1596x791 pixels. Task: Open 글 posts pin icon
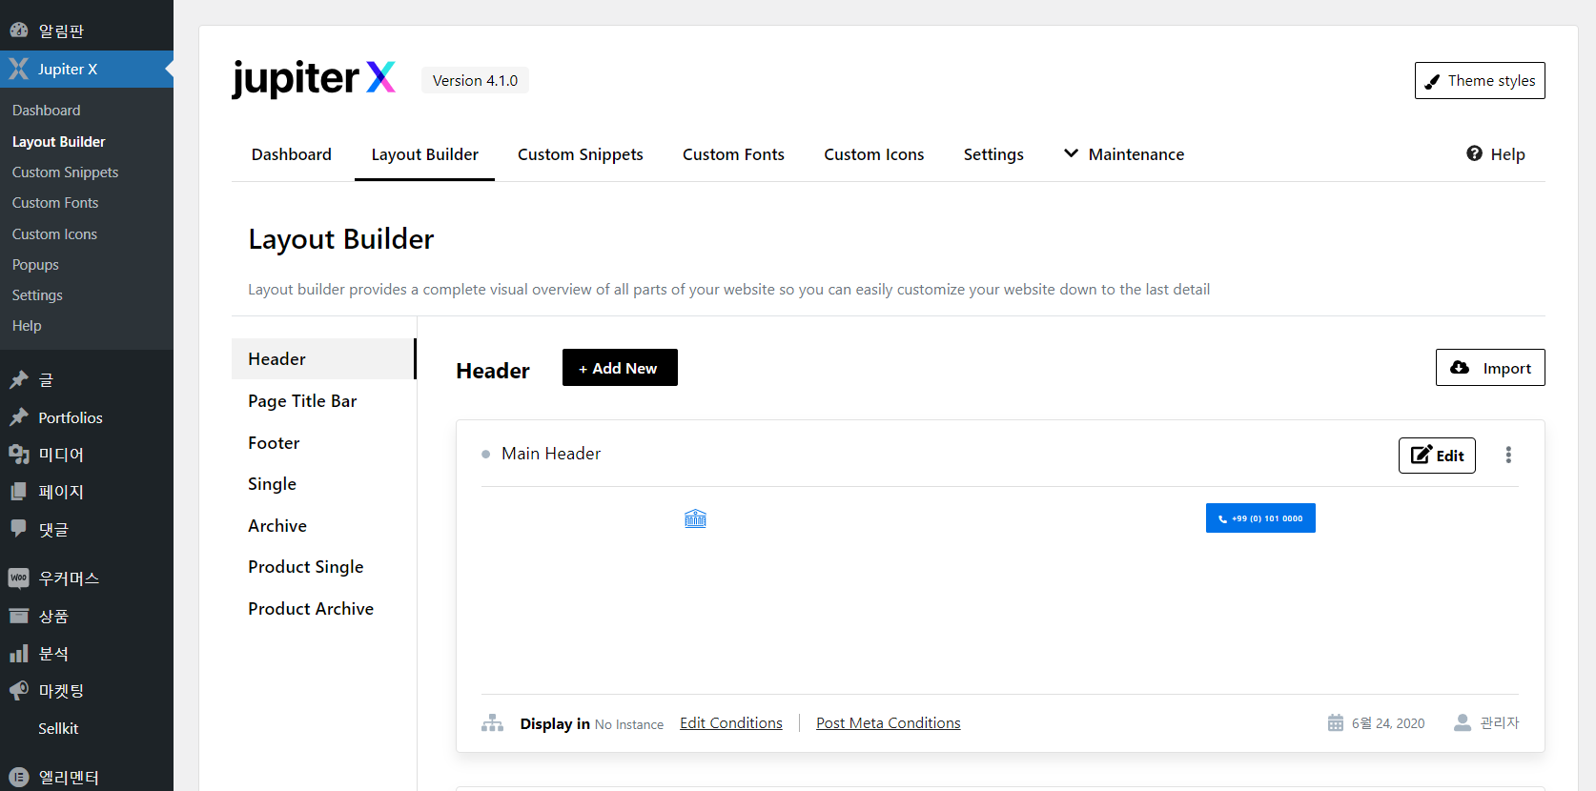[19, 380]
